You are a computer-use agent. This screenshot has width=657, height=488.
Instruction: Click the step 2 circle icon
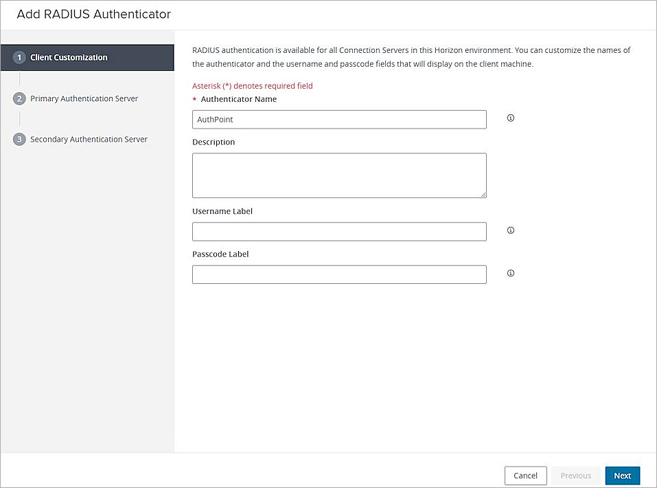19,98
